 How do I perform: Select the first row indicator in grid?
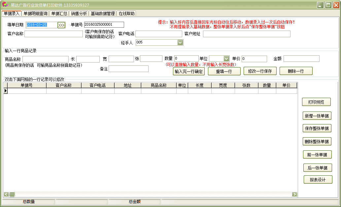5,91
